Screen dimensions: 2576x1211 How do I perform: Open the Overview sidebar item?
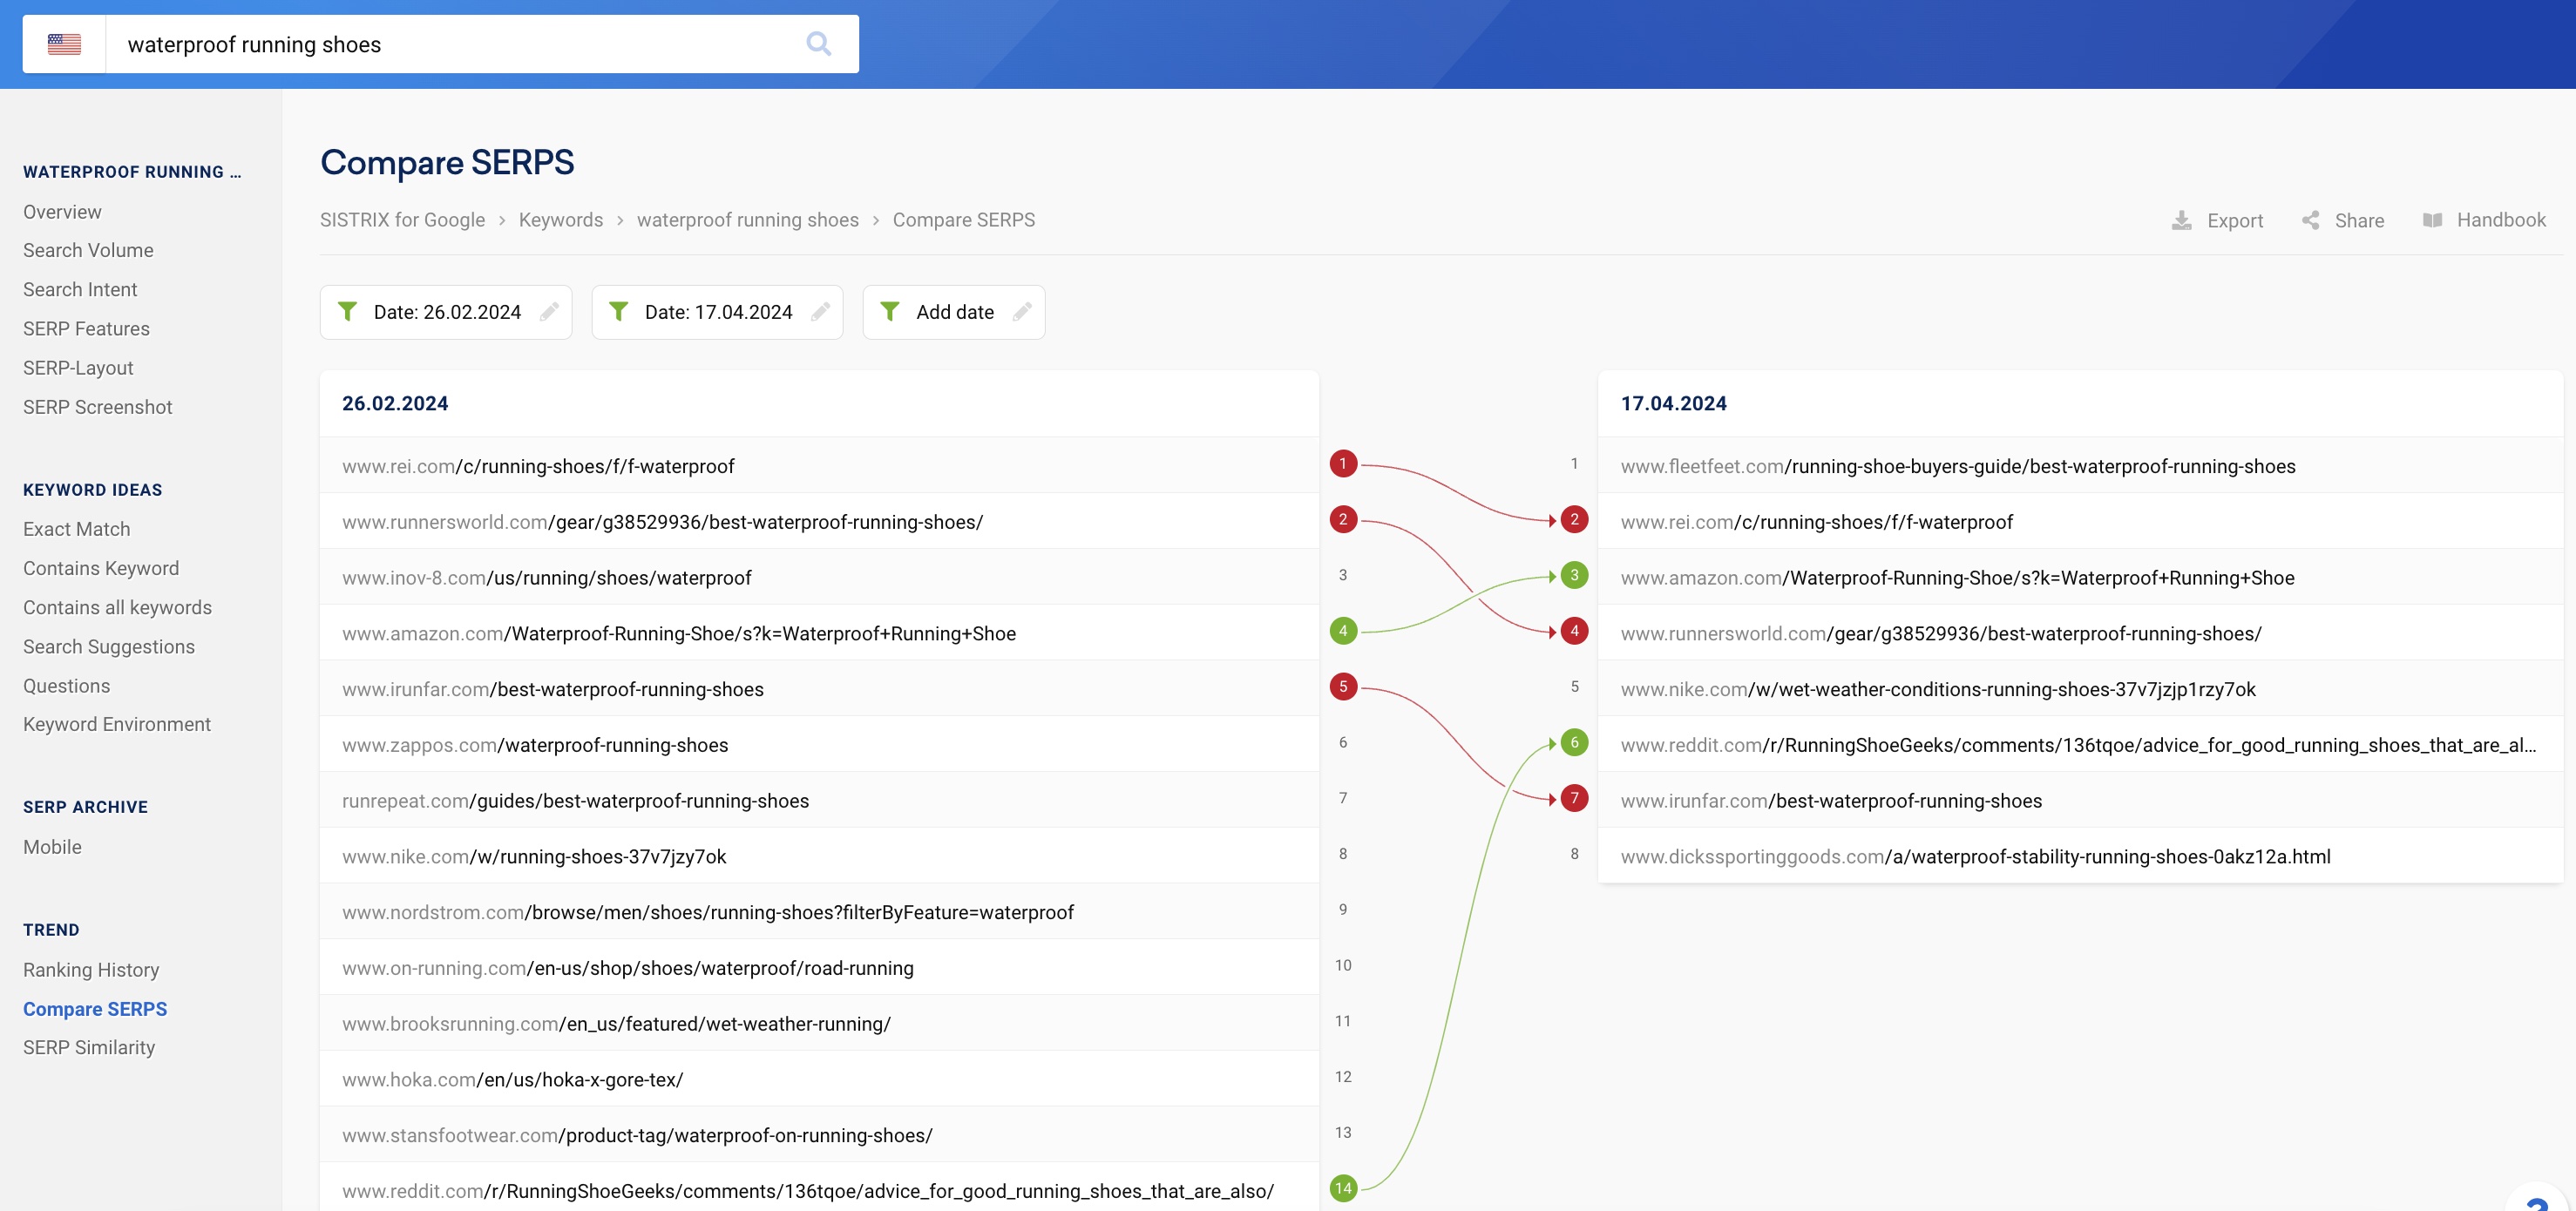coord(62,212)
